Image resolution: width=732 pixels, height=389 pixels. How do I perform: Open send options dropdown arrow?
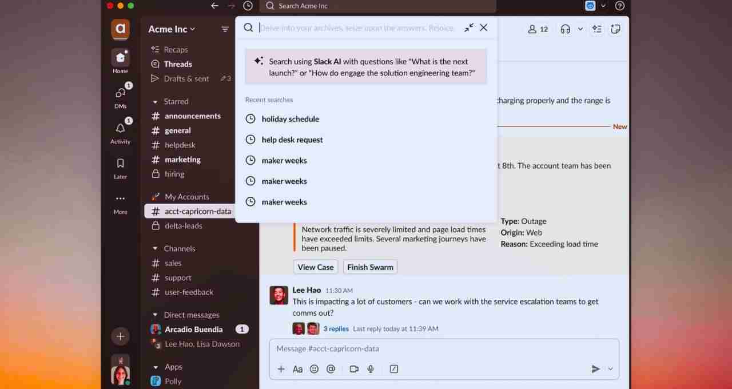pos(610,369)
